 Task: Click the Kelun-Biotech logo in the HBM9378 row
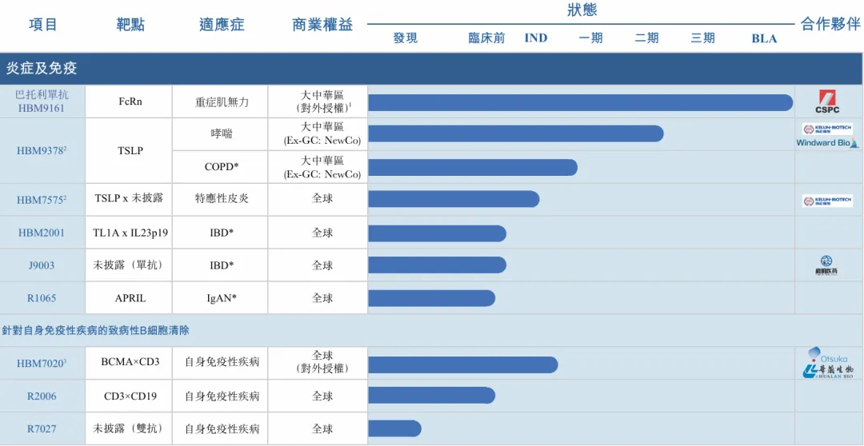tap(827, 129)
